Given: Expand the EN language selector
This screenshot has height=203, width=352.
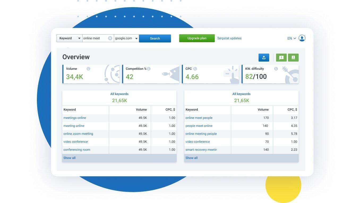Looking at the screenshot, I should point(291,38).
